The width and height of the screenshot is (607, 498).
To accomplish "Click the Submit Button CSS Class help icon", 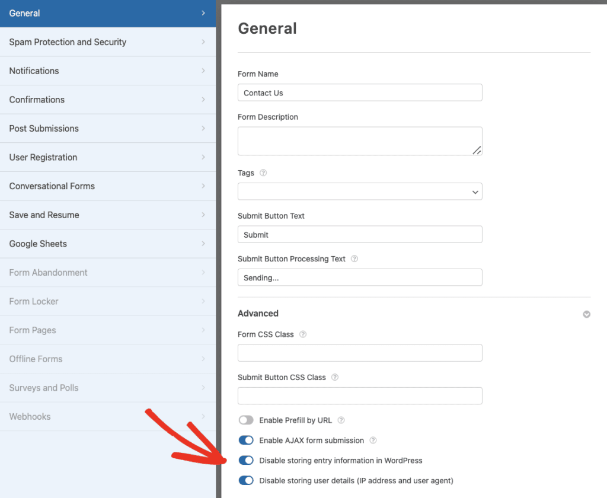I will coord(335,377).
